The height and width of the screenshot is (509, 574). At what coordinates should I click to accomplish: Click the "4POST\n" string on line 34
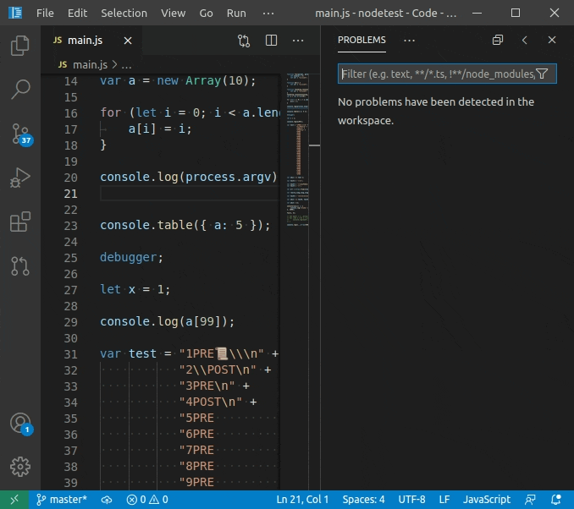click(x=211, y=402)
